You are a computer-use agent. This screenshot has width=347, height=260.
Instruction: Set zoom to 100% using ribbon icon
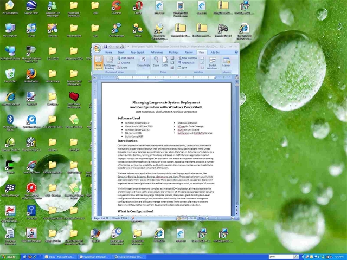165,62
